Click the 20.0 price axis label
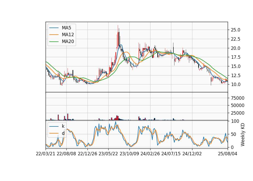Screen dimensions: 253x181 click(236, 48)
